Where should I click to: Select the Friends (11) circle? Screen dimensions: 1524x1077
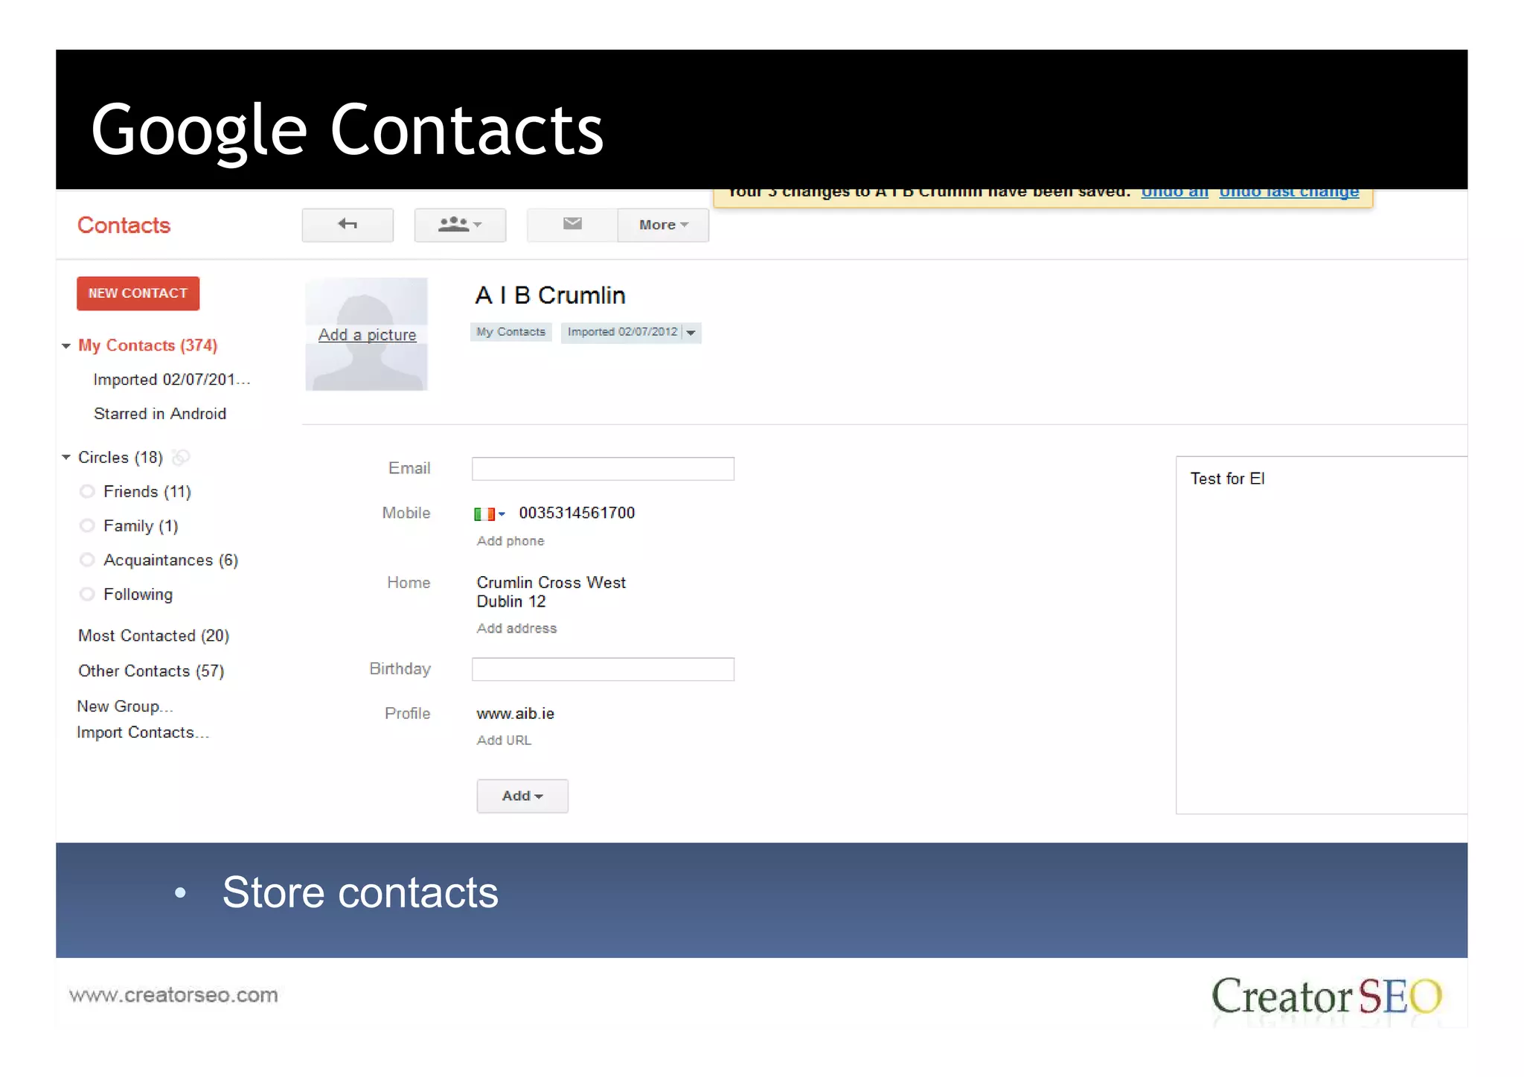(147, 491)
